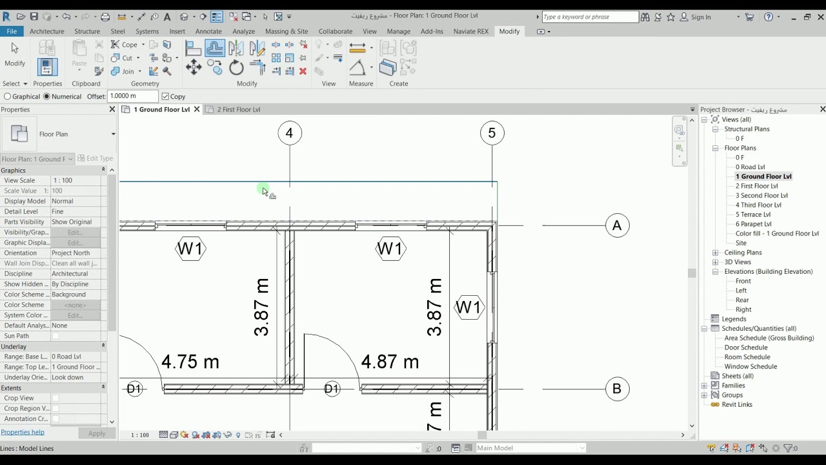This screenshot has width=826, height=465.
Task: Collapse the Structural Plans tree node
Action: click(x=715, y=129)
